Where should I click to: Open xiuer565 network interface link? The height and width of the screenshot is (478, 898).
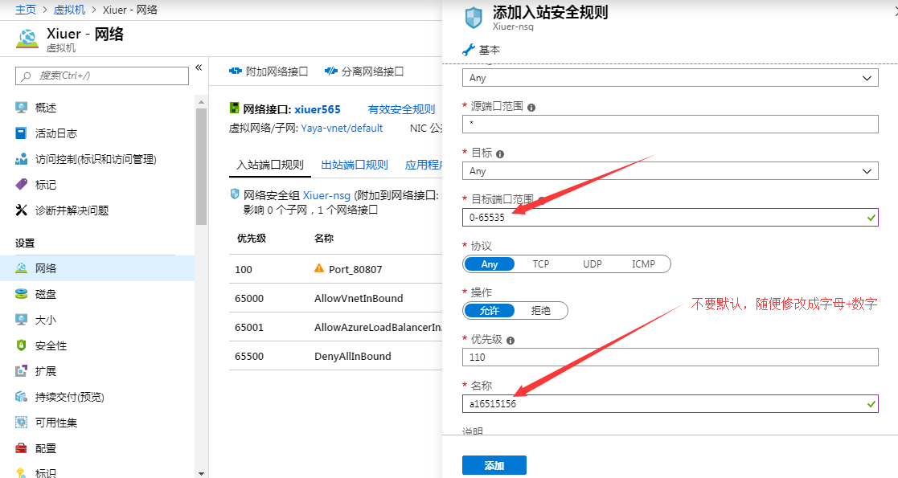click(x=318, y=109)
